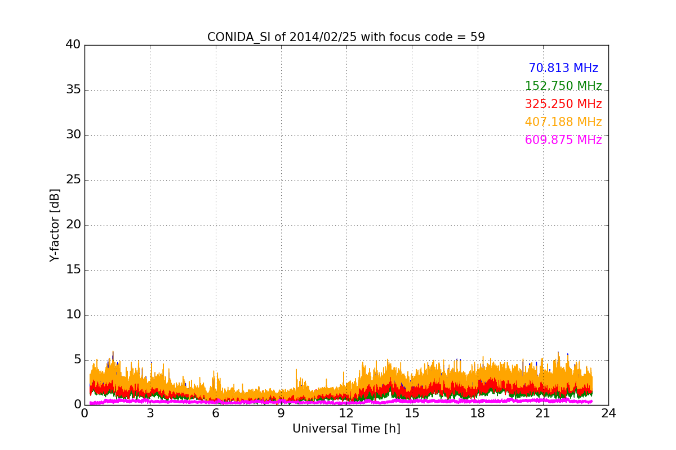The width and height of the screenshot is (676, 450).
Task: Click the Y-factor [dB] axis label
Action: [x=55, y=225]
